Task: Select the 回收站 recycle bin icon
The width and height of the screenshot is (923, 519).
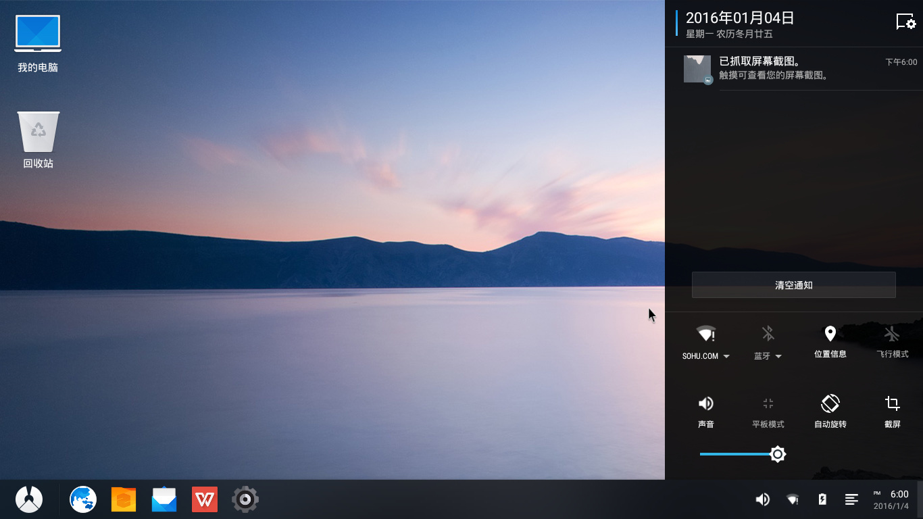Action: [x=38, y=140]
